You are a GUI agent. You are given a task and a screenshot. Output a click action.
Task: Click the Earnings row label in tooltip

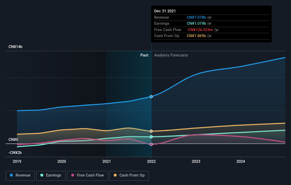162,23
